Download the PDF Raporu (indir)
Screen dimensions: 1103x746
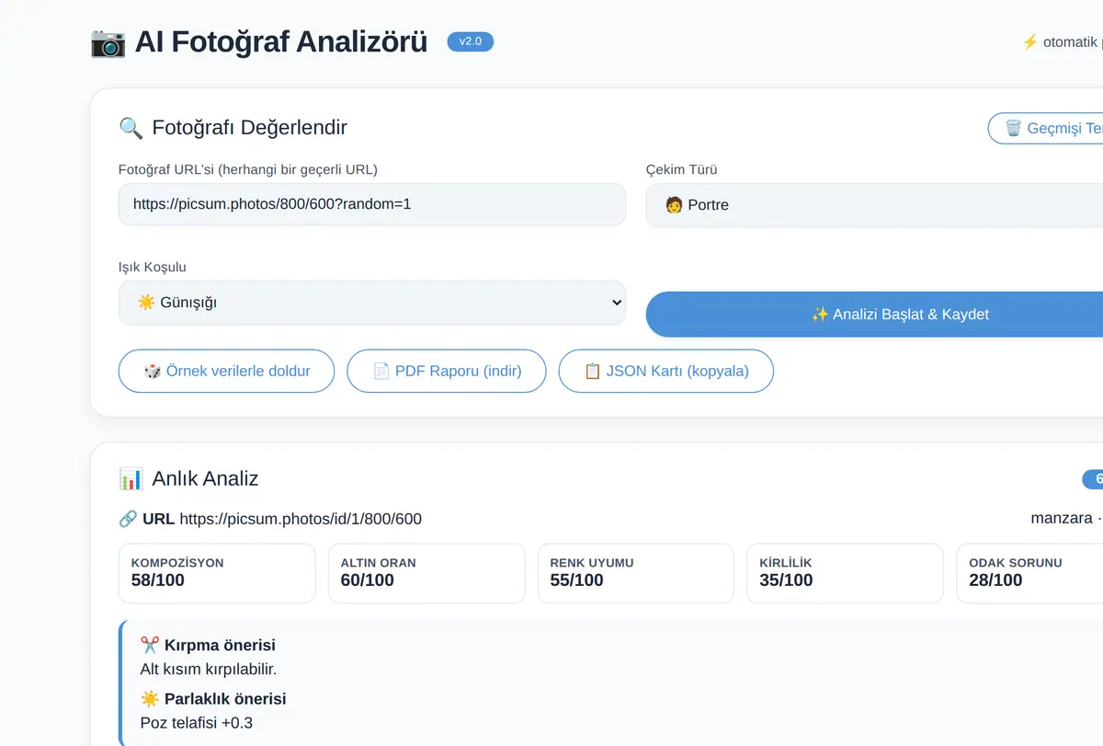(x=447, y=371)
